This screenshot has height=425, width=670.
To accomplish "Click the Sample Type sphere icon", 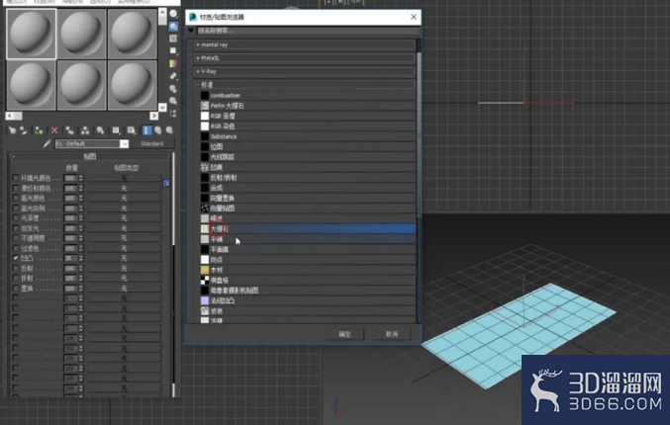I will 173,14.
